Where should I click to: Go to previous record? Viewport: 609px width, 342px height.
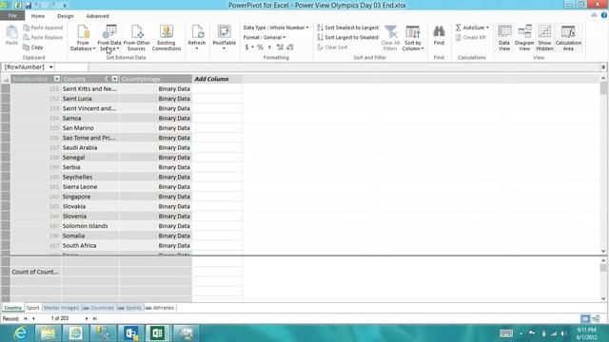pos(34,318)
